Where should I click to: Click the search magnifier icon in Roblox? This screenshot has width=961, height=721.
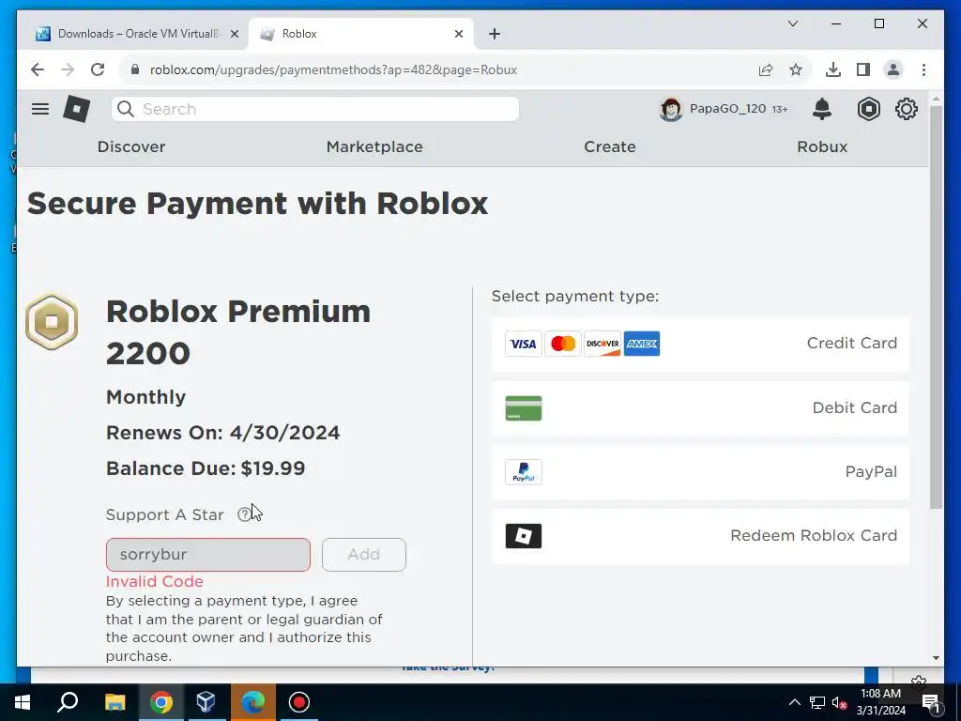[126, 109]
